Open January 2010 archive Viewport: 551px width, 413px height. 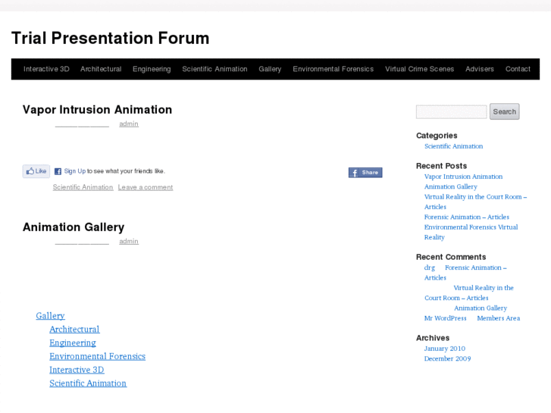point(445,349)
